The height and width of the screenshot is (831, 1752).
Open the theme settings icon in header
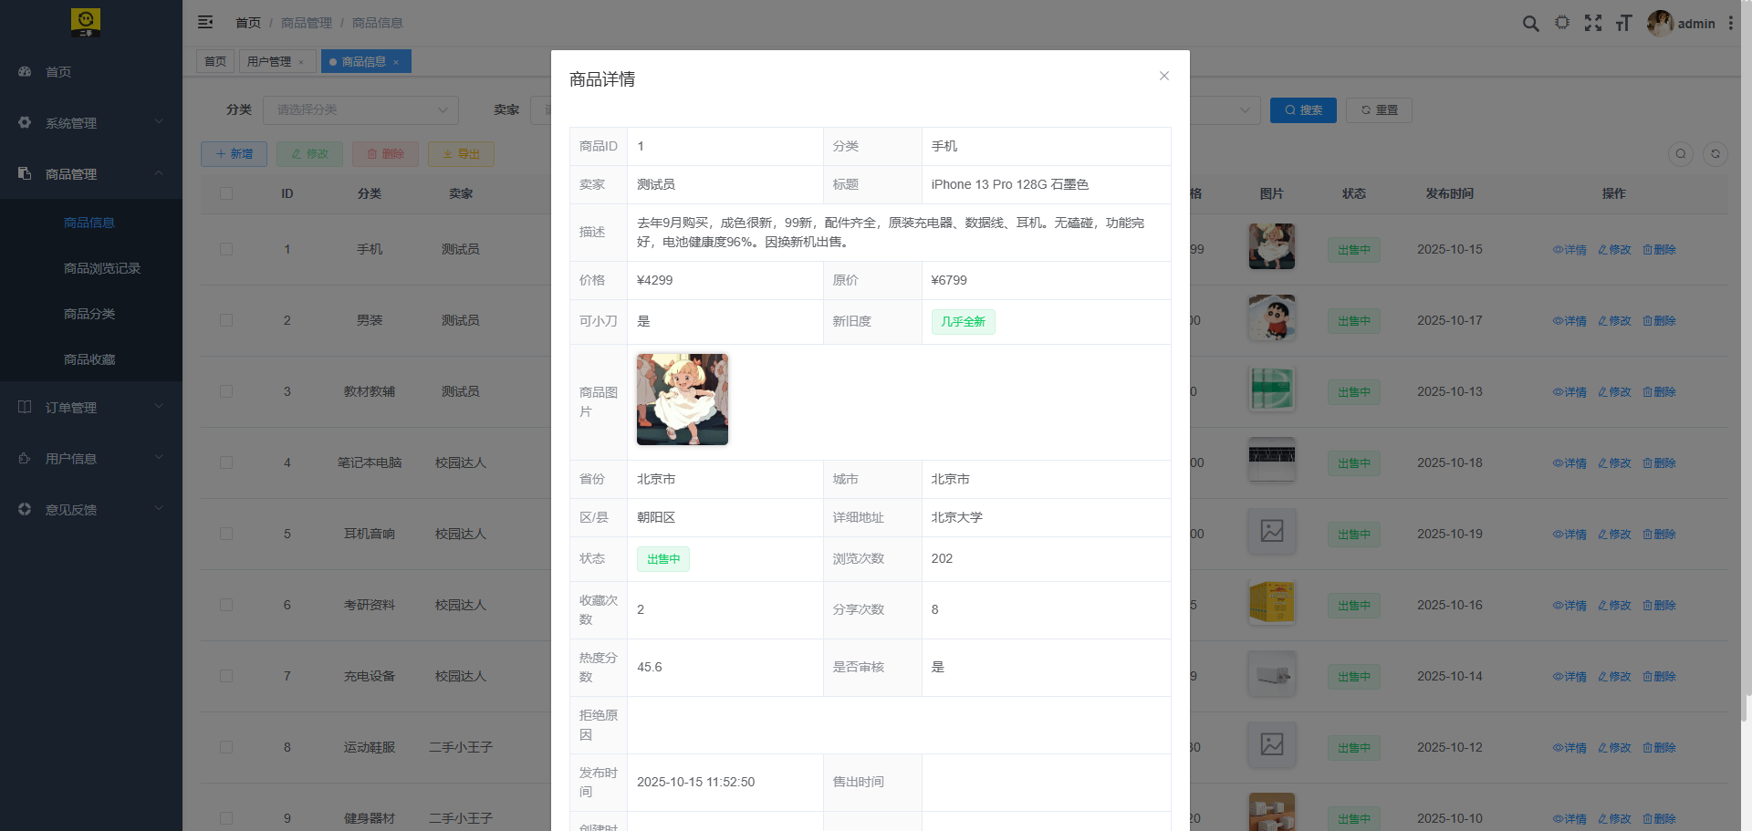tap(1562, 23)
